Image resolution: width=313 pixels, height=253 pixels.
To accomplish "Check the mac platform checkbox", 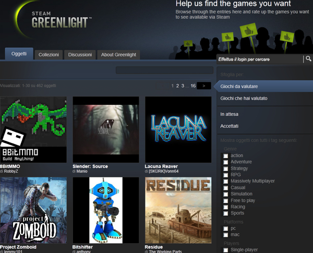I will pos(226,235).
